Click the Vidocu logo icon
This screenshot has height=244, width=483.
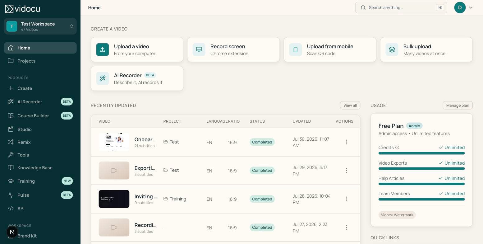(9, 9)
